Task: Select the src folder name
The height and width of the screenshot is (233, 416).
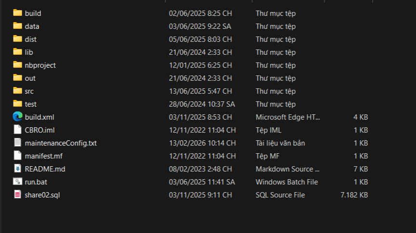Action: point(29,91)
